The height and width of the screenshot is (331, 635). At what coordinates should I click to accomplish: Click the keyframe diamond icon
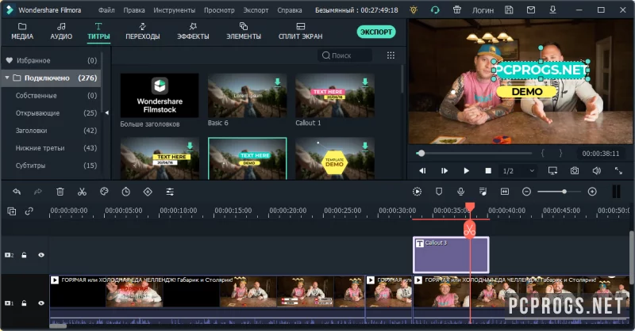(148, 192)
